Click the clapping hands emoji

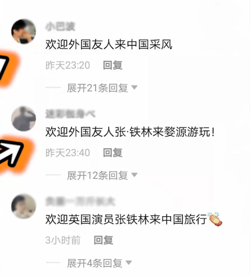tap(215, 219)
